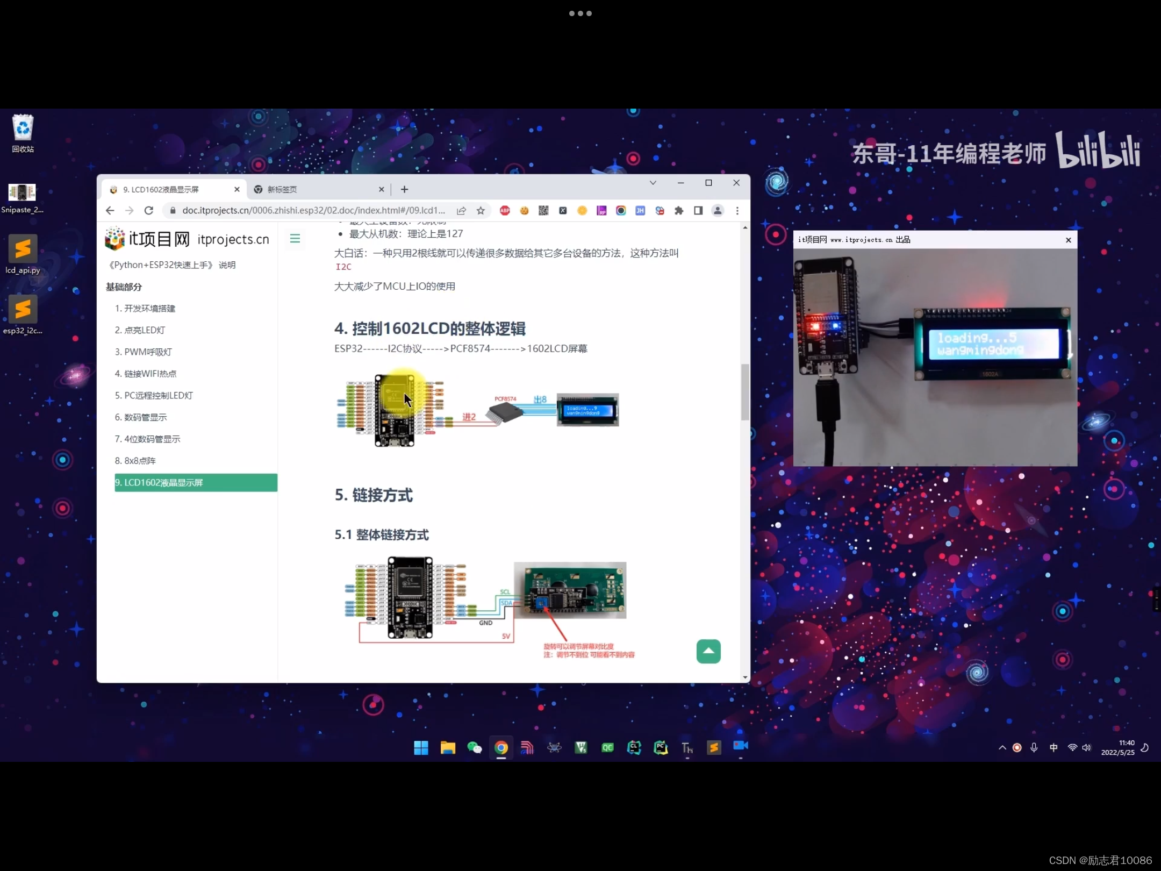
Task: Open the Chrome Extensions puzzle menu
Action: (x=679, y=211)
